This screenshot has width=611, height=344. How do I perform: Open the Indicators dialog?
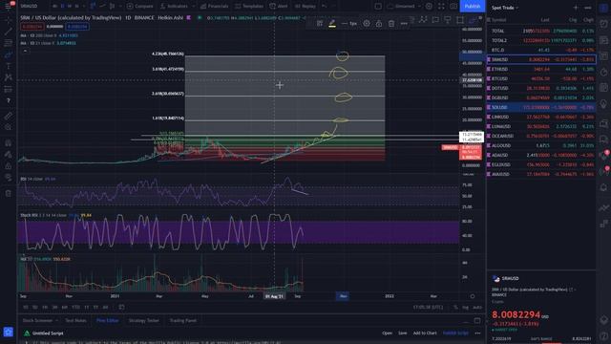pyautogui.click(x=174, y=7)
